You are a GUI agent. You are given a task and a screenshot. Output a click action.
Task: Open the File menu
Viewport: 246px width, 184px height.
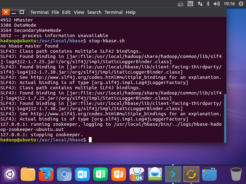pos(55,12)
